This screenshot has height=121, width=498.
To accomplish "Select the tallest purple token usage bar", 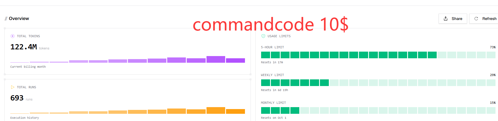I will pos(216,59).
